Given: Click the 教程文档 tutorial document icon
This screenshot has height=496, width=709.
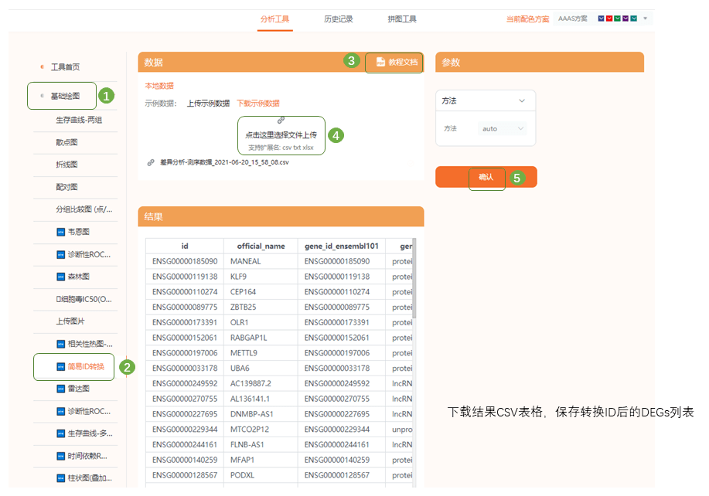Looking at the screenshot, I should tap(380, 62).
